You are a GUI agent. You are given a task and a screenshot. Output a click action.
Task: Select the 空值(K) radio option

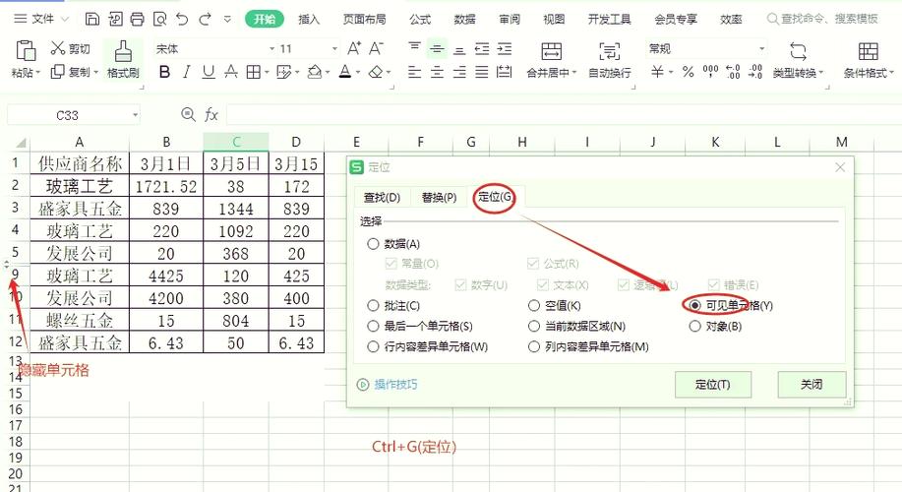click(x=534, y=306)
